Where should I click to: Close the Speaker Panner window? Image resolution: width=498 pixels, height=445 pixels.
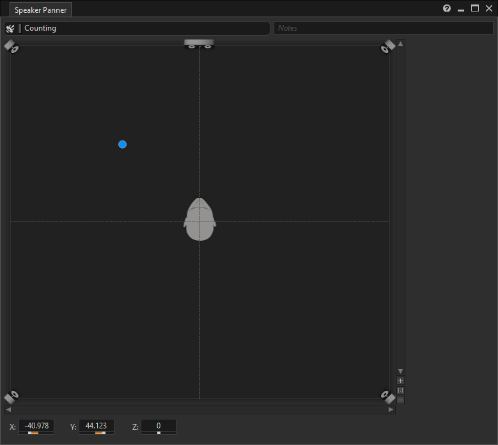pyautogui.click(x=489, y=8)
